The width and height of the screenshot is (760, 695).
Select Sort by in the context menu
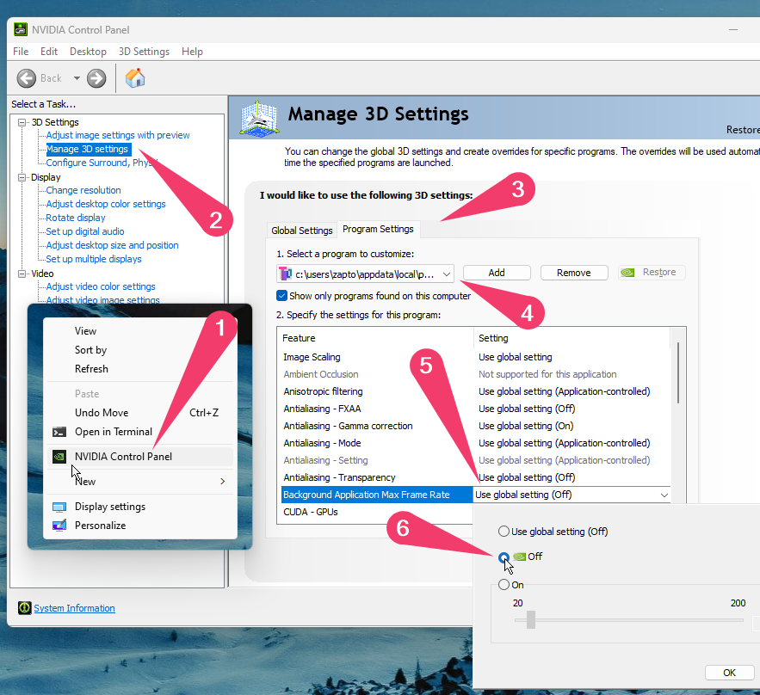[x=140, y=350]
